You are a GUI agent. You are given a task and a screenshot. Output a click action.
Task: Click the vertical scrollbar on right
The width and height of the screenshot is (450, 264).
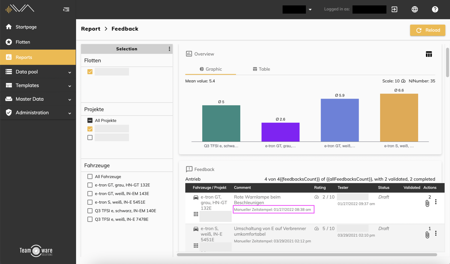(447, 62)
